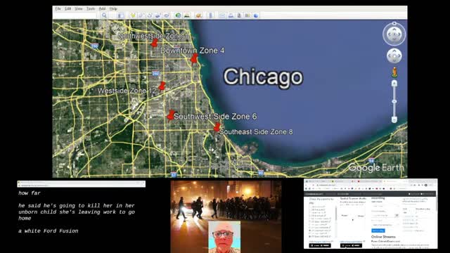
Task: Open the Help menu in Google Earth
Action: point(113,8)
